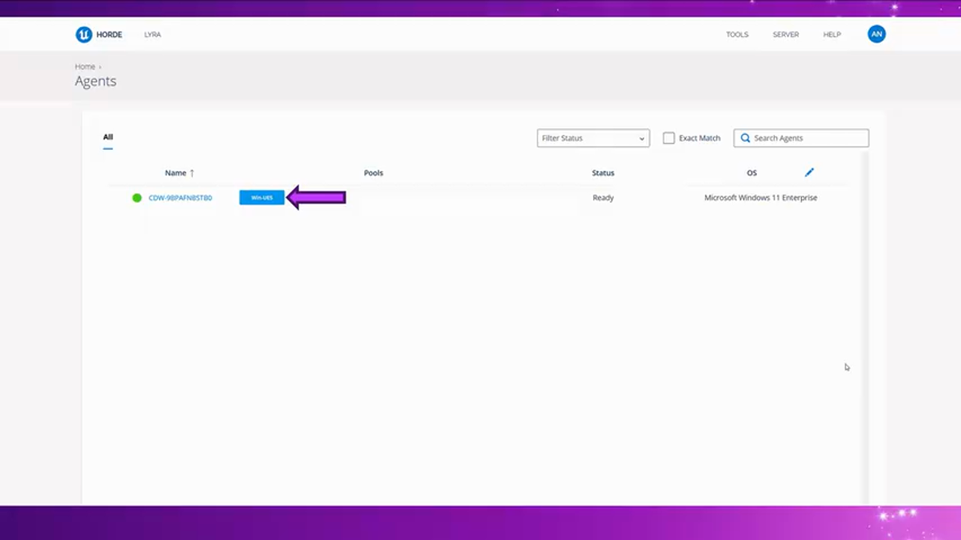Select the All tab
The width and height of the screenshot is (961, 540).
click(x=108, y=137)
